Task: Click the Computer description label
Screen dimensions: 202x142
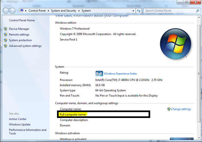Action: tap(74, 120)
